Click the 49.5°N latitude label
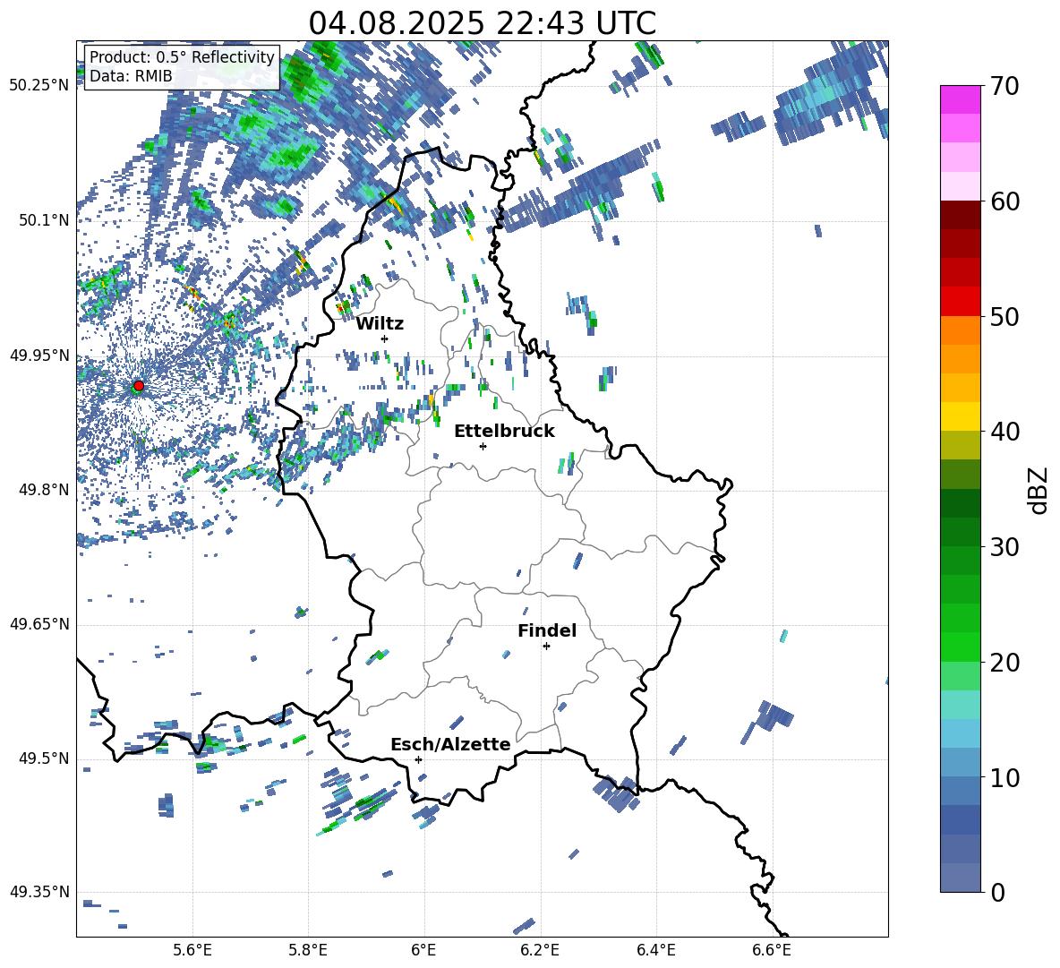The height and width of the screenshot is (968, 1060). [43, 758]
